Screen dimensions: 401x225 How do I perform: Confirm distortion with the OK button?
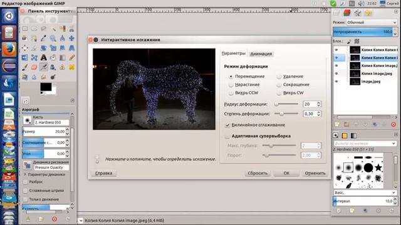[x=286, y=173]
